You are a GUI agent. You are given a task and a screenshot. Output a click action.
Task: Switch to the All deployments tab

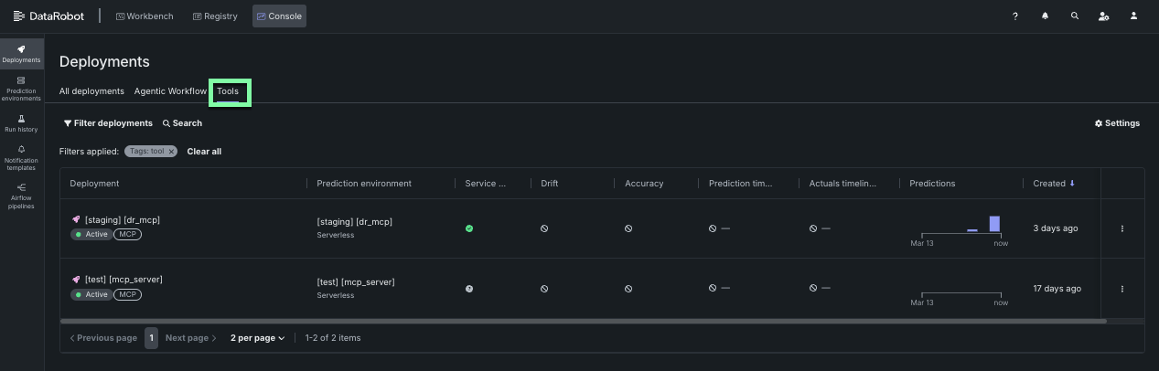(x=91, y=91)
